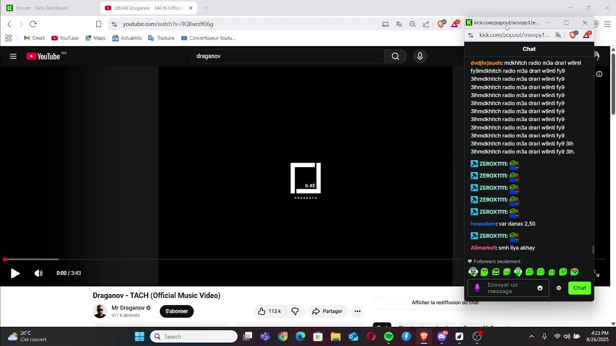Viewport: 616px width, 346px height.
Task: Open the Brave main menu hamburger
Action: point(607,24)
